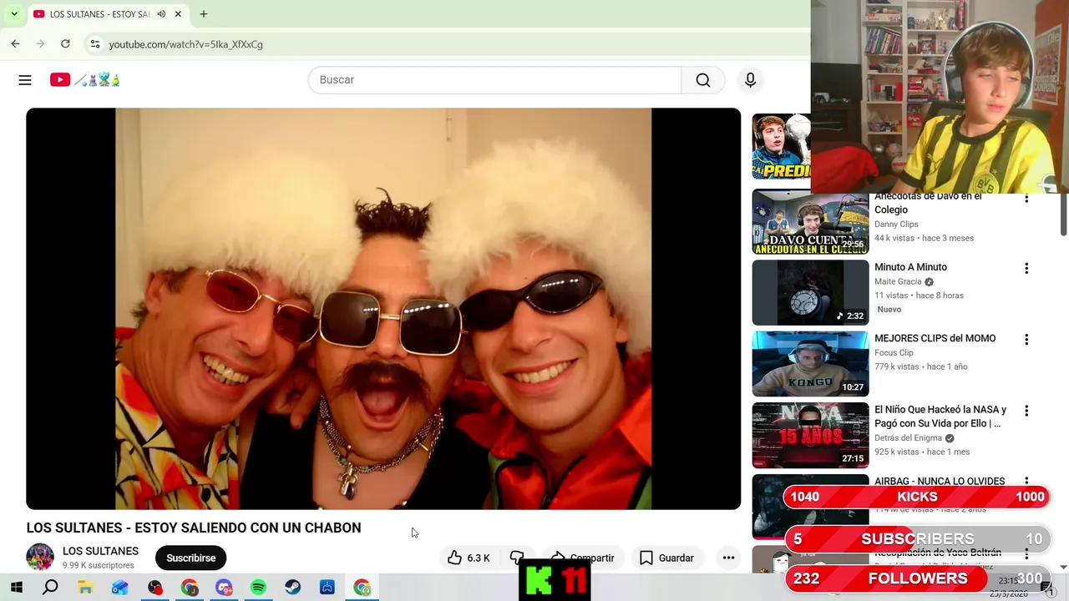1069x601 pixels.
Task: Open the Davo anecdotas video thumbnail
Action: click(810, 221)
